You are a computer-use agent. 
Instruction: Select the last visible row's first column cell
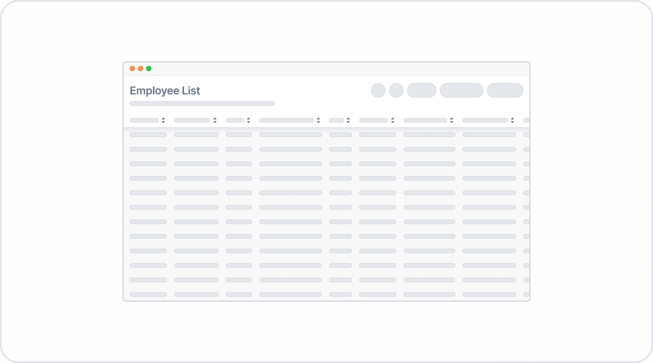148,294
